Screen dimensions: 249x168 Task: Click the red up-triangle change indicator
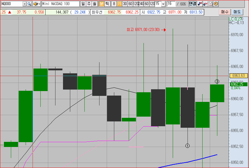(x=10, y=12)
